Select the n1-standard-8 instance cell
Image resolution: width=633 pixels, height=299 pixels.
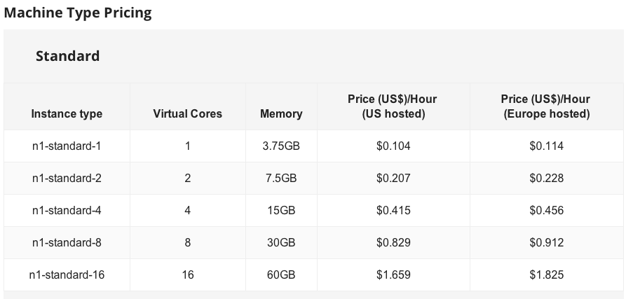point(67,242)
